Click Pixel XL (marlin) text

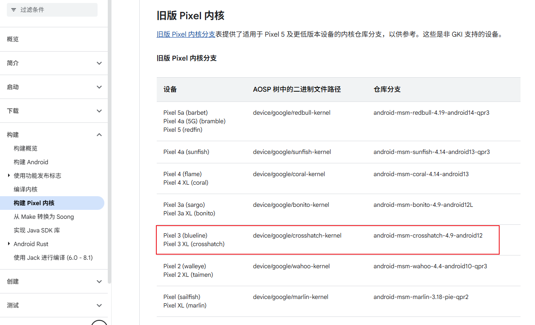tap(185, 305)
